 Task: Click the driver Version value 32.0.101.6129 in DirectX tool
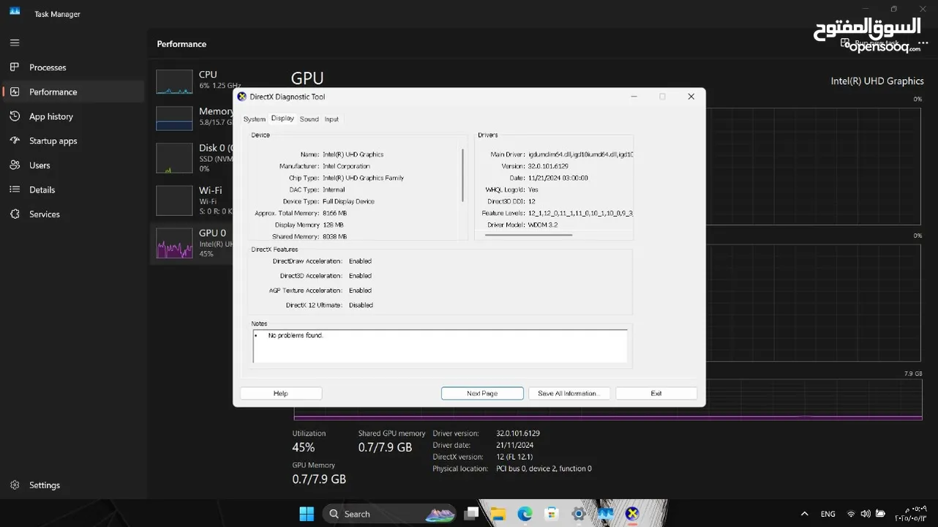pos(548,166)
